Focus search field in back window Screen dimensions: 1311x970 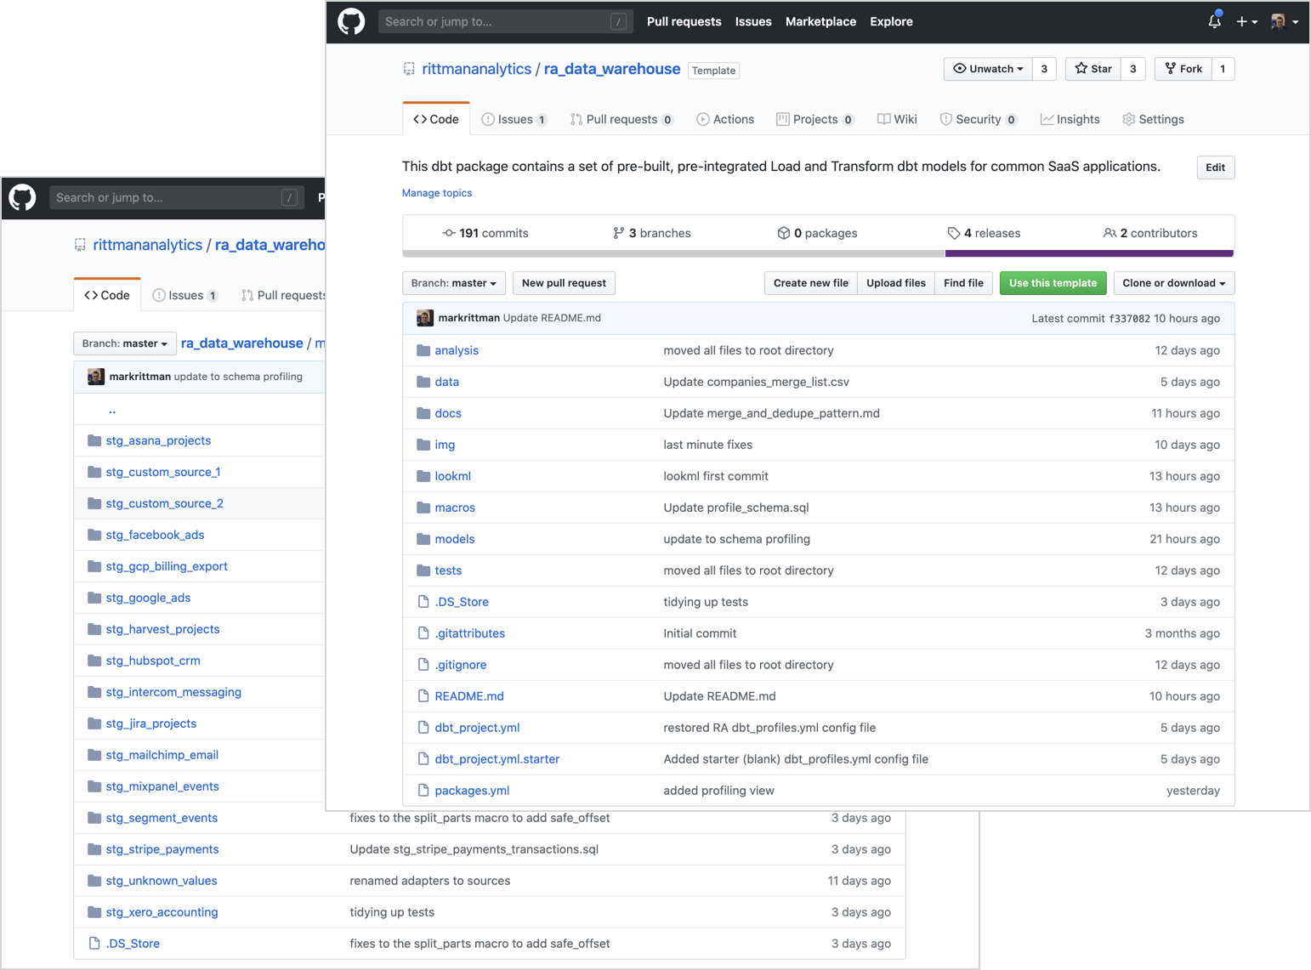tap(176, 197)
